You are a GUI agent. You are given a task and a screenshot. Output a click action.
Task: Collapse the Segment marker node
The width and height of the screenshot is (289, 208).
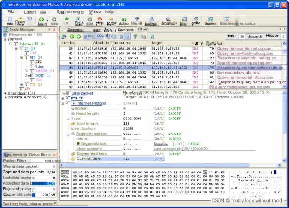tap(68, 134)
